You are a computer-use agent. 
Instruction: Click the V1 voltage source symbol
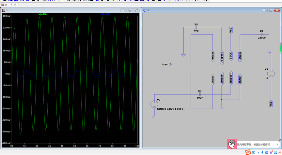click(271, 74)
